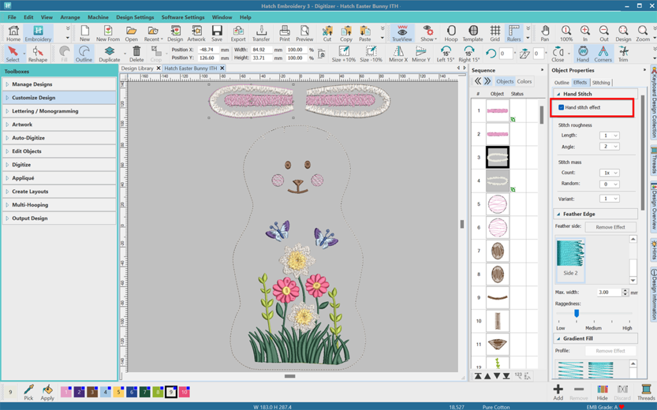The width and height of the screenshot is (657, 410).
Task: Open the Design Settings menu
Action: pyautogui.click(x=135, y=17)
